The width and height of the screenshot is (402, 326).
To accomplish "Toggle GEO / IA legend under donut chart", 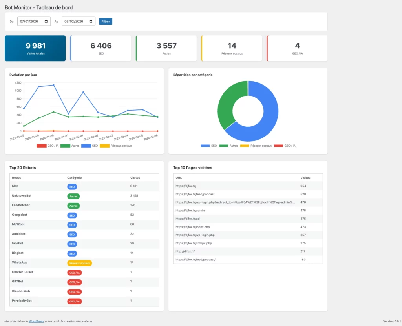I will pyautogui.click(x=285, y=146).
